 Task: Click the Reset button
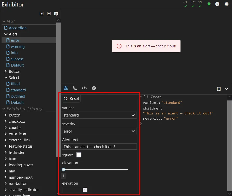tap(72, 98)
